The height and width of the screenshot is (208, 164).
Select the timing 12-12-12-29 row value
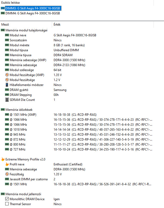[103, 140]
